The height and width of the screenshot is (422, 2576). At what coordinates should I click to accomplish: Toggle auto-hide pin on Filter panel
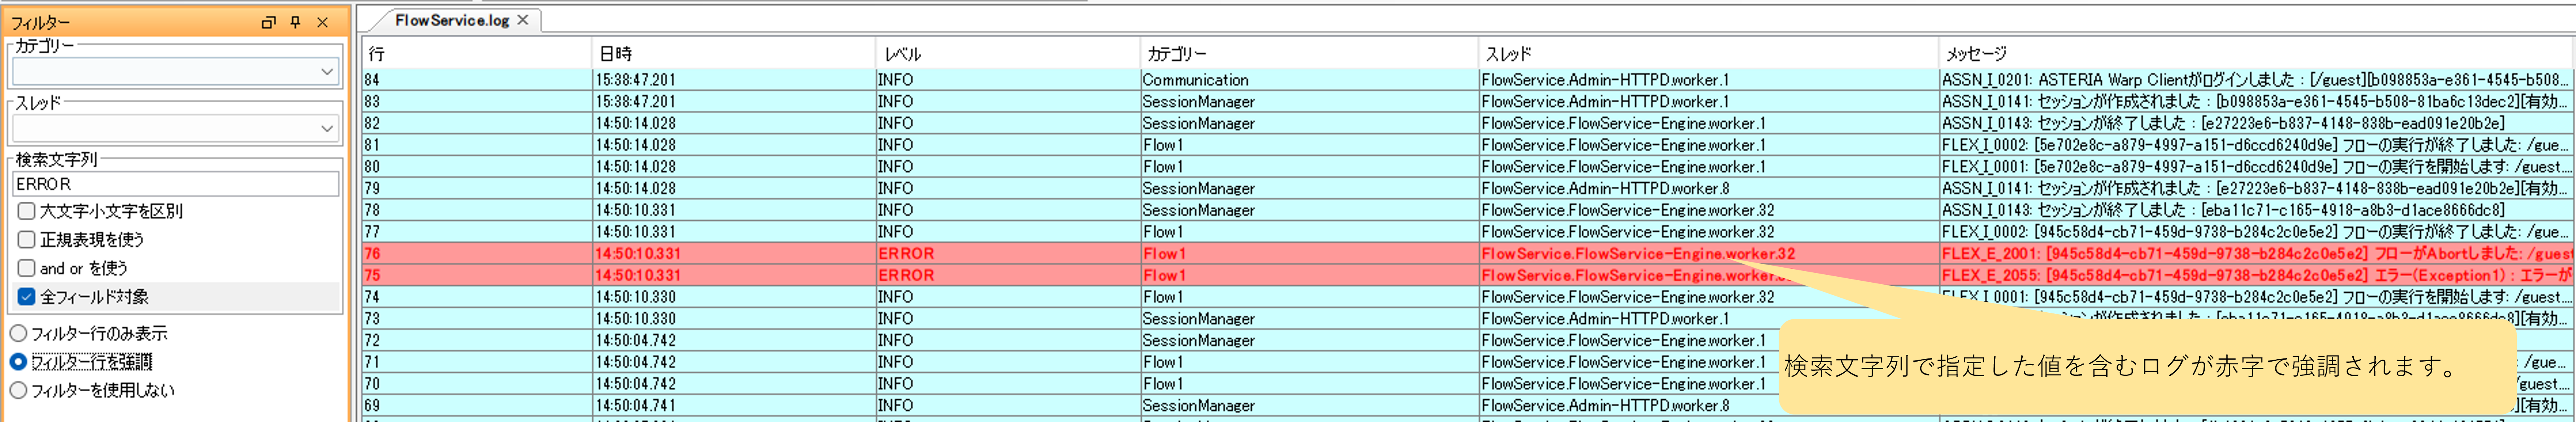[x=295, y=22]
